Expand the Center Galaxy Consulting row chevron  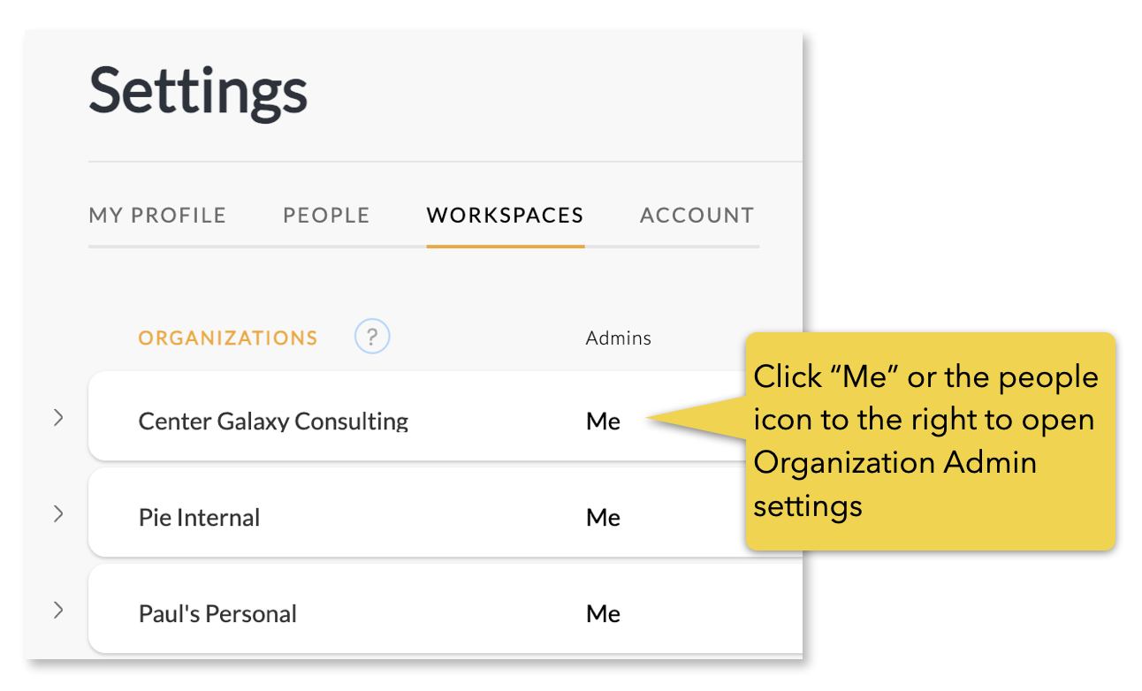pos(58,417)
